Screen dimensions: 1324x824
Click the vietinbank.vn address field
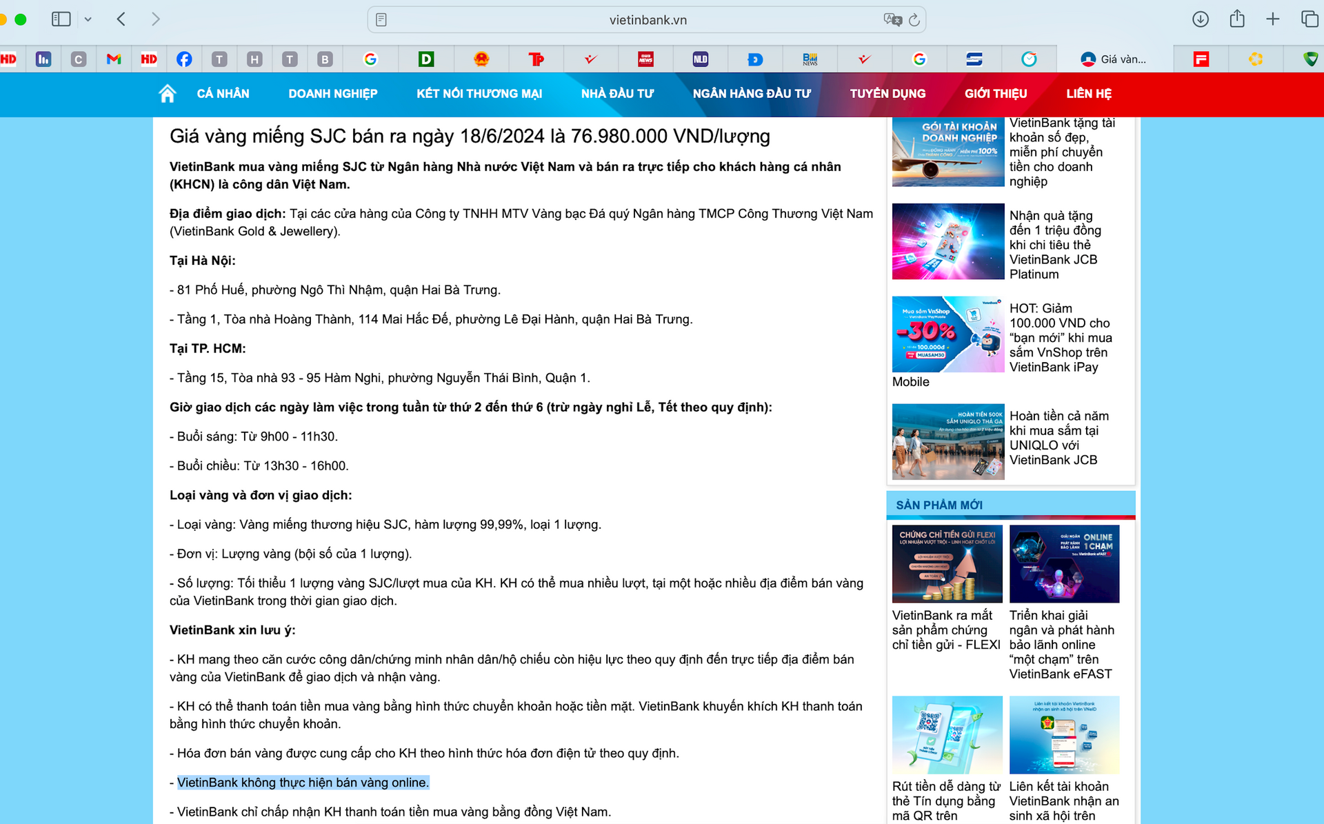point(647,20)
